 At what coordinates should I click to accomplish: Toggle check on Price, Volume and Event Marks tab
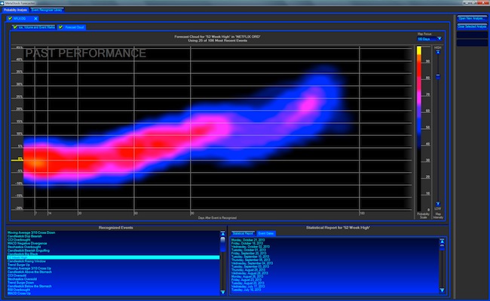14,27
